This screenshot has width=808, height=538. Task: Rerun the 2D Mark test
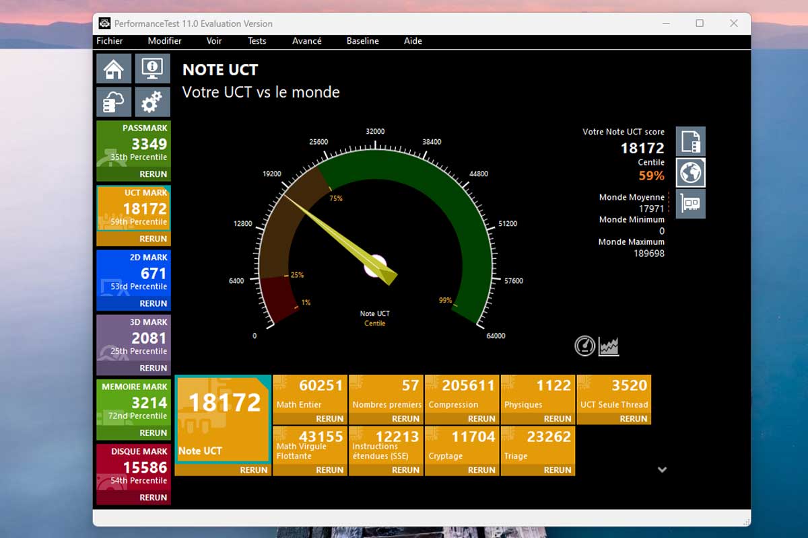coord(154,303)
